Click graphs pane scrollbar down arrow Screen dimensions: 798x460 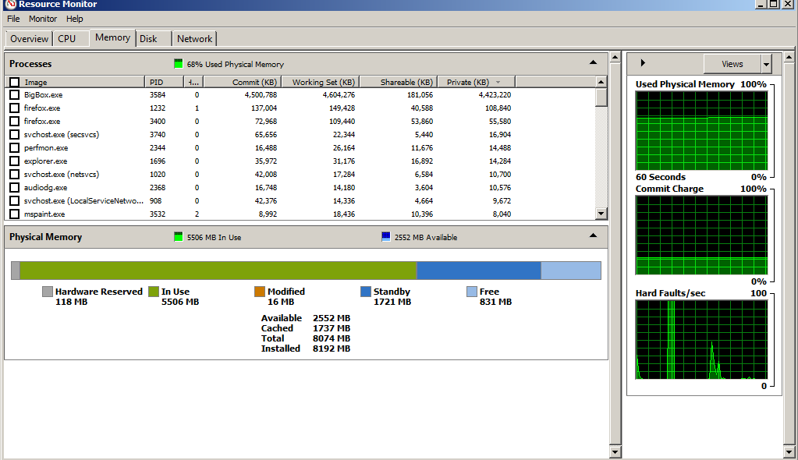(789, 451)
